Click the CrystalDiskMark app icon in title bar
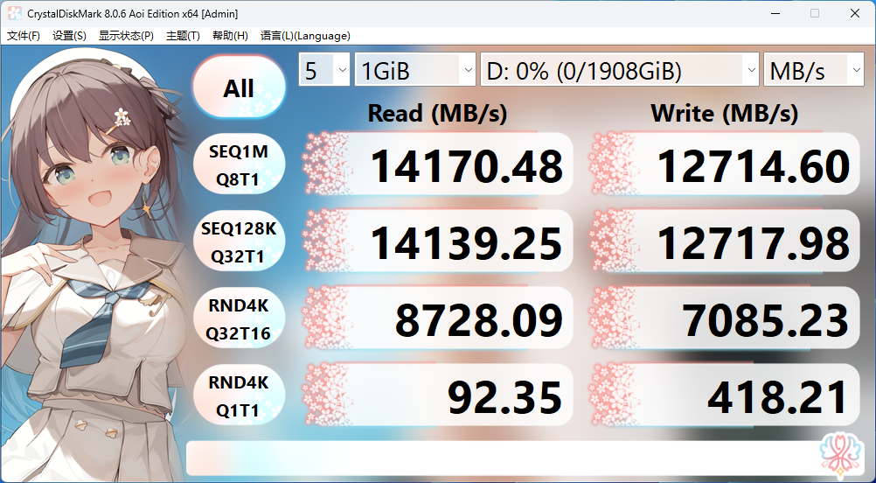The image size is (876, 483). (x=15, y=13)
